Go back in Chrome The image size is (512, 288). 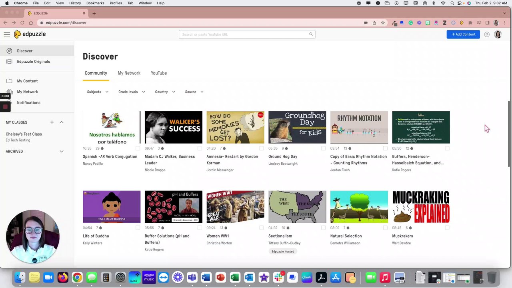tap(5, 23)
